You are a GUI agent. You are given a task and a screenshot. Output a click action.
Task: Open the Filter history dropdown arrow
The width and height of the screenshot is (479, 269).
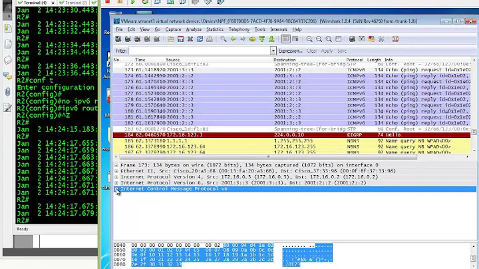[x=273, y=51]
